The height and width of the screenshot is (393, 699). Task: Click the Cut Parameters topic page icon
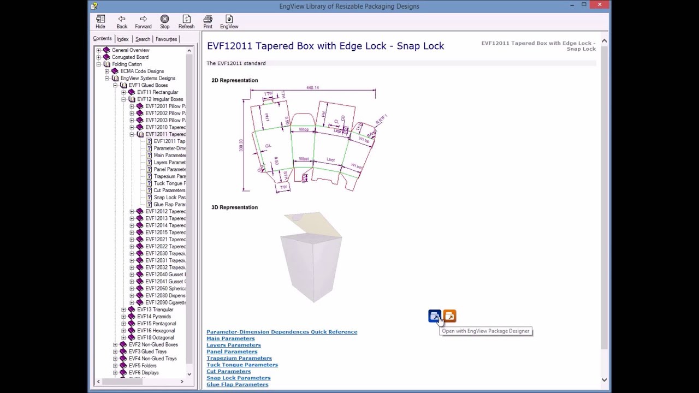coord(149,190)
